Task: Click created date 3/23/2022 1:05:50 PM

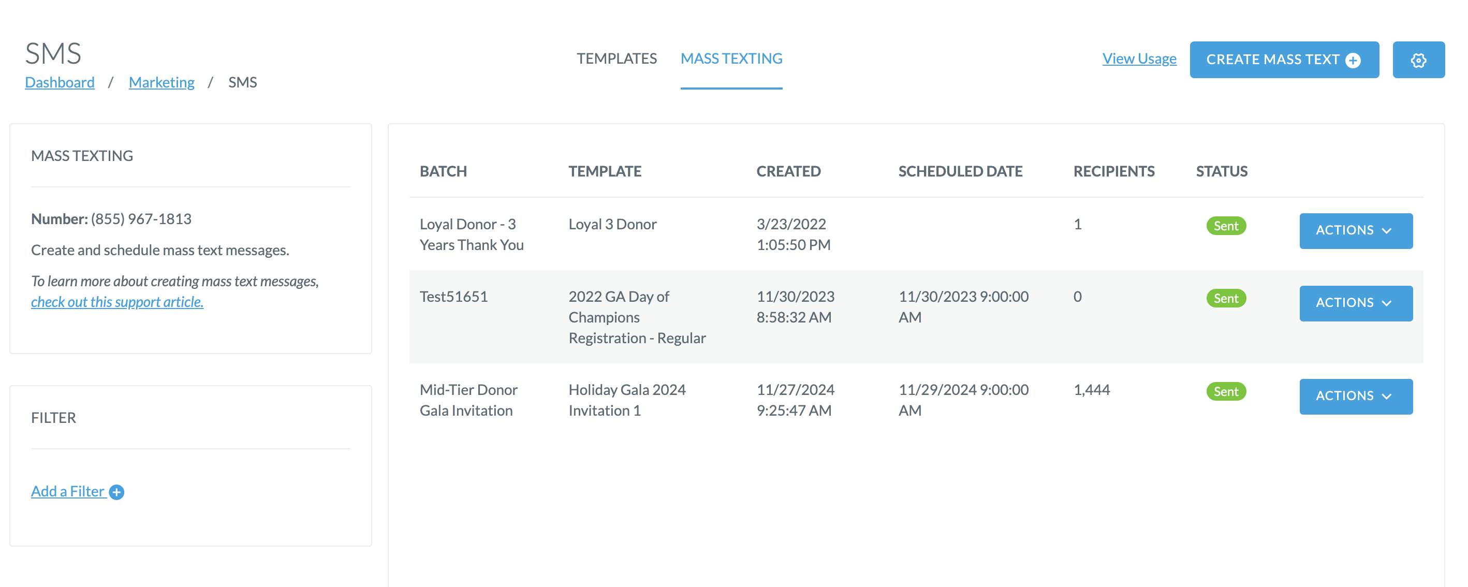Action: coord(793,235)
